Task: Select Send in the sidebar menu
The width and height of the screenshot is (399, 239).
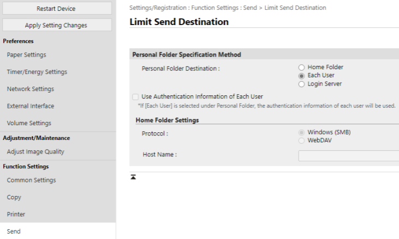Action: (14, 231)
